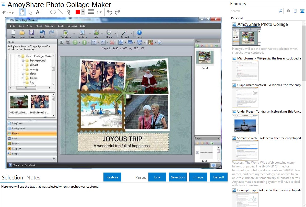The width and height of the screenshot is (306, 207).
Task: Click the Image paste button
Action: 198,177
